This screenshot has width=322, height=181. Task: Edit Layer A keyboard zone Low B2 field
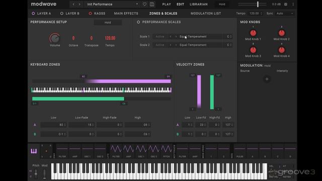[54, 125]
